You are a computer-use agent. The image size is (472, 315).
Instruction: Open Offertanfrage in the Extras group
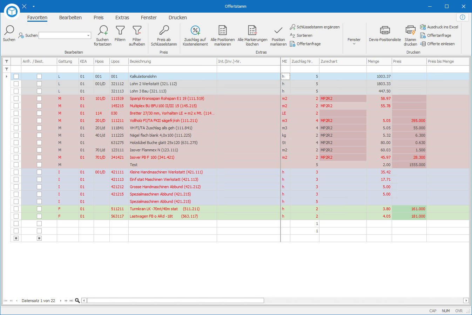pos(305,44)
